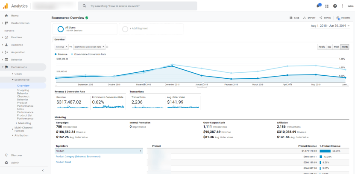Image resolution: width=355 pixels, height=174 pixels.
Task: Click the info icon beside metric selectors
Action: pos(107,47)
